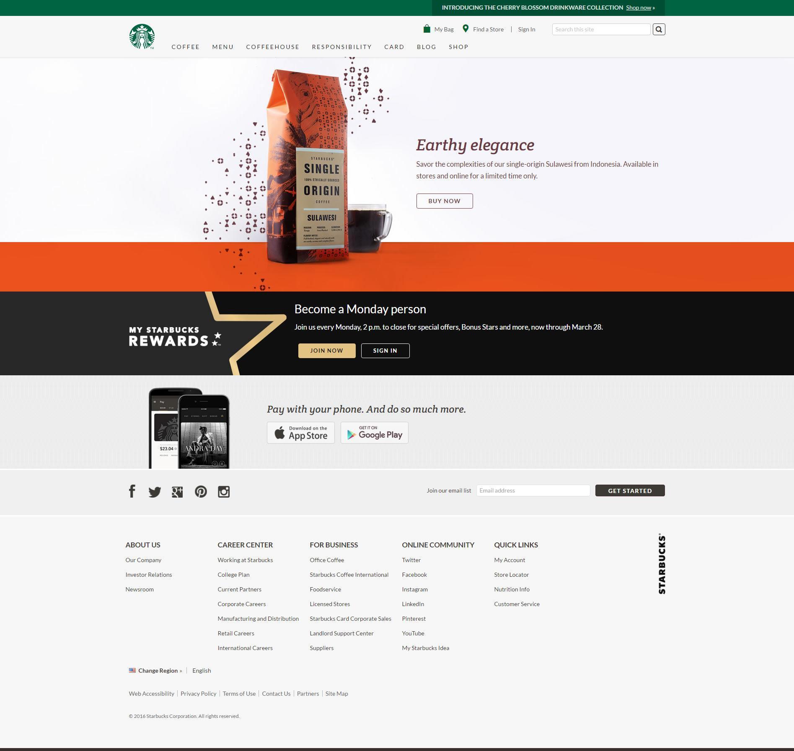Screen dimensions: 794x751
Task: Open My Starbucks Idea link
Action: (x=425, y=648)
